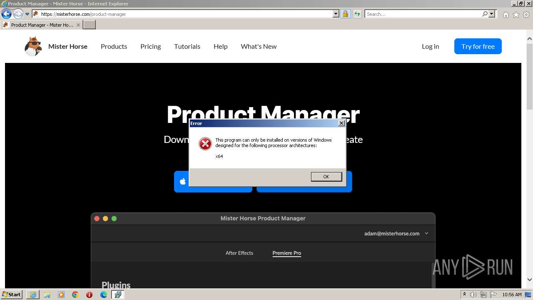Image resolution: width=533 pixels, height=300 pixels.
Task: Open the Tools gear icon
Action: (x=526, y=15)
